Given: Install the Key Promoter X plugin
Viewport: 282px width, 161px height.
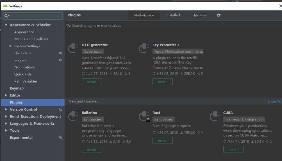Looking at the screenshot, I should pos(163,82).
